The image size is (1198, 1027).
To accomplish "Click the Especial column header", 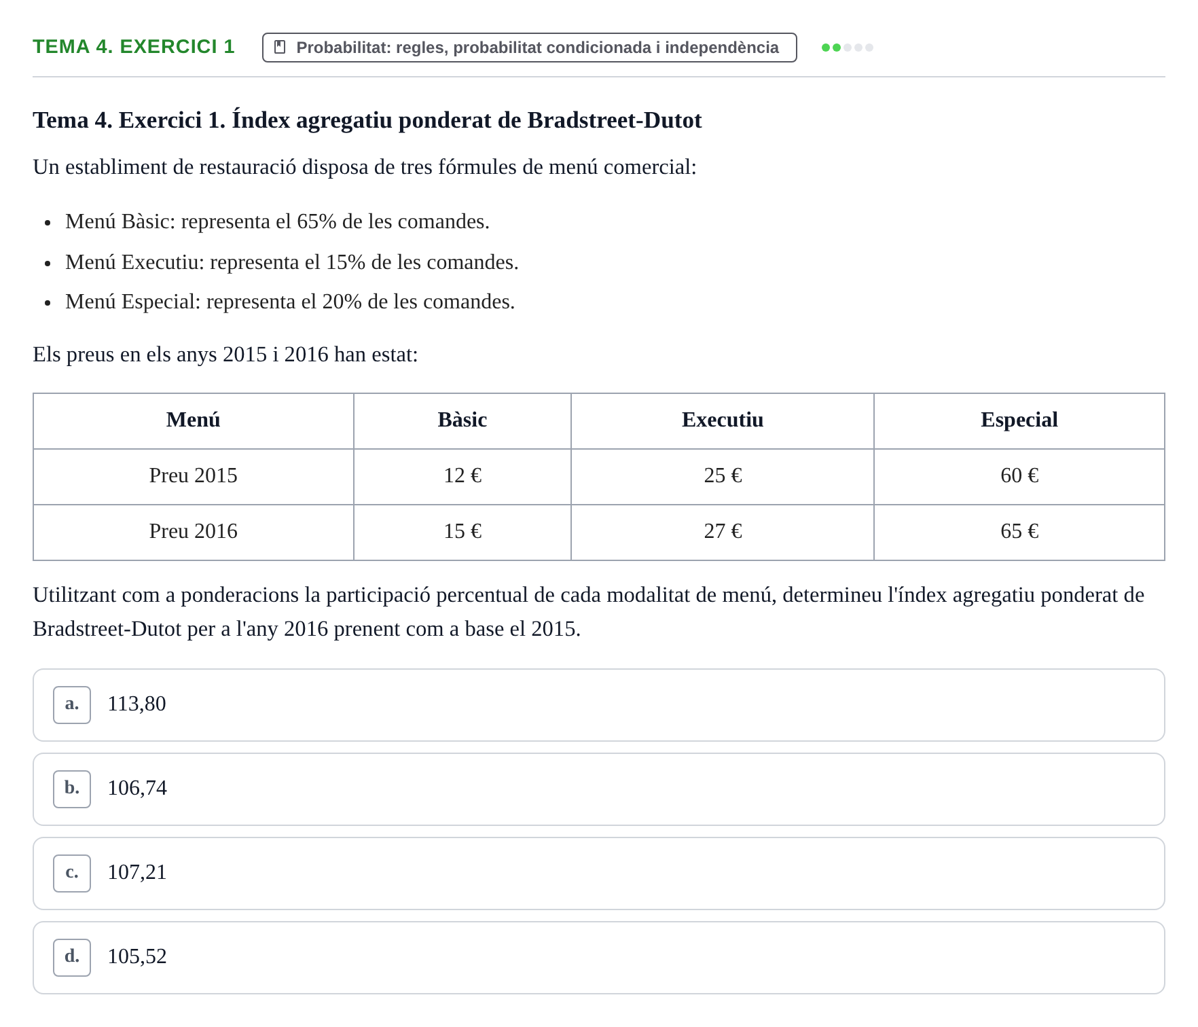I will [x=1019, y=420].
